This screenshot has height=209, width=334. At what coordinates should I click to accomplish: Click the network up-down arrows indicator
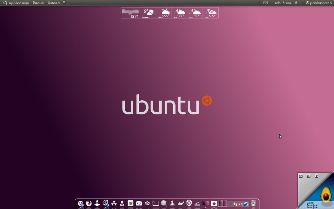(235, 204)
